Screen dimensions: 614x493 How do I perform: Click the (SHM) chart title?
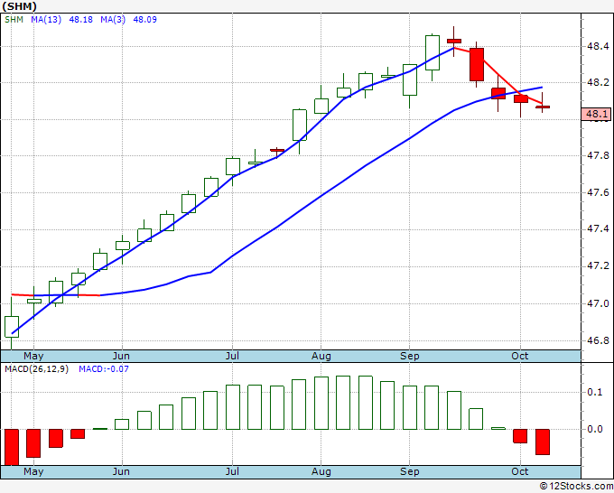pos(19,6)
